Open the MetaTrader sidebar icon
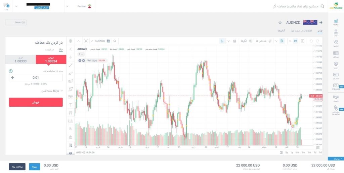 click(x=336, y=75)
